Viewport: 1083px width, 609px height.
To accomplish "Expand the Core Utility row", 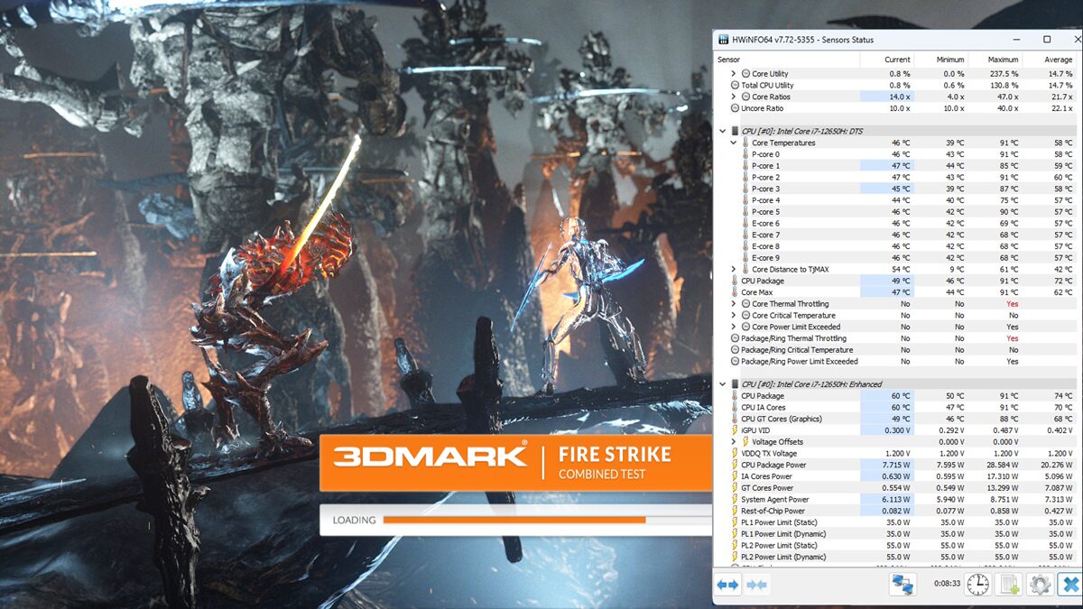I will [x=734, y=74].
